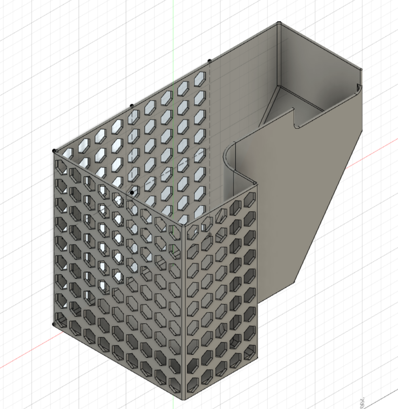
Task: Select the sketch origin point inside the honeycomb box
Action: 132,193
